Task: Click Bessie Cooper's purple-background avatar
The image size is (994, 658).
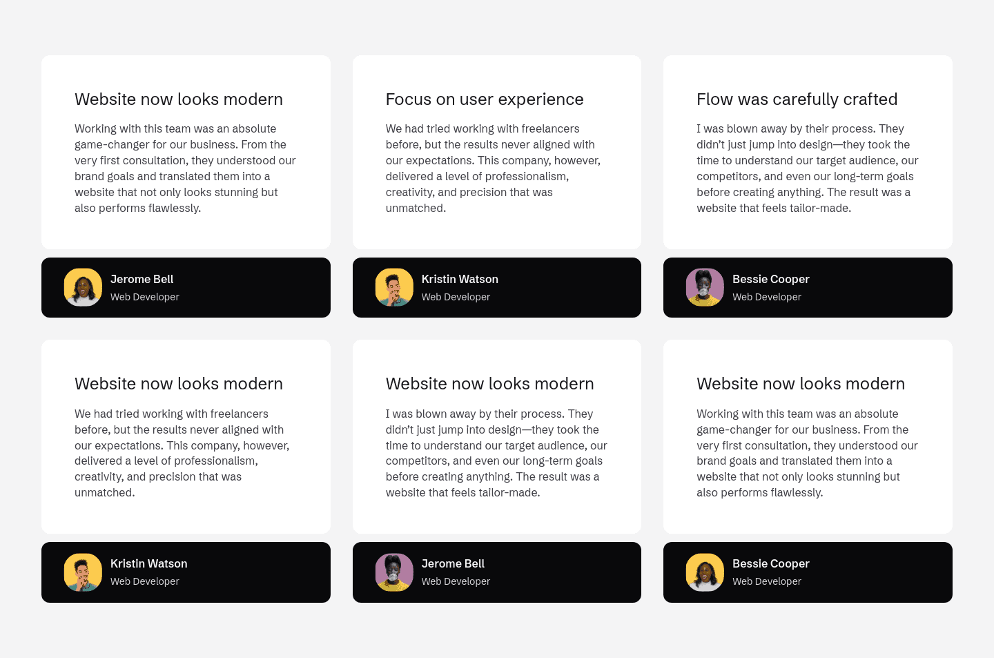Action: [705, 287]
